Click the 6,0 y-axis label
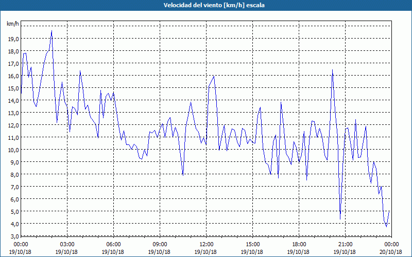The width and height of the screenshot is (412, 257). (x=15, y=199)
